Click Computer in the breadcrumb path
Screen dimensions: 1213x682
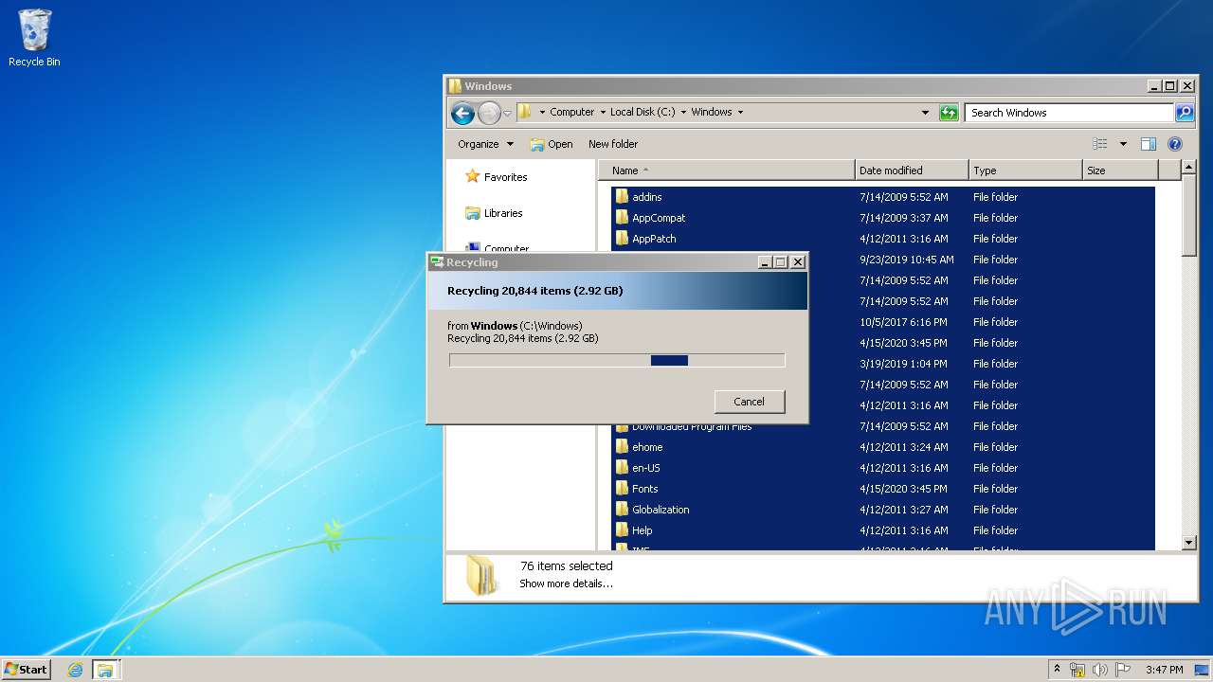pos(572,112)
